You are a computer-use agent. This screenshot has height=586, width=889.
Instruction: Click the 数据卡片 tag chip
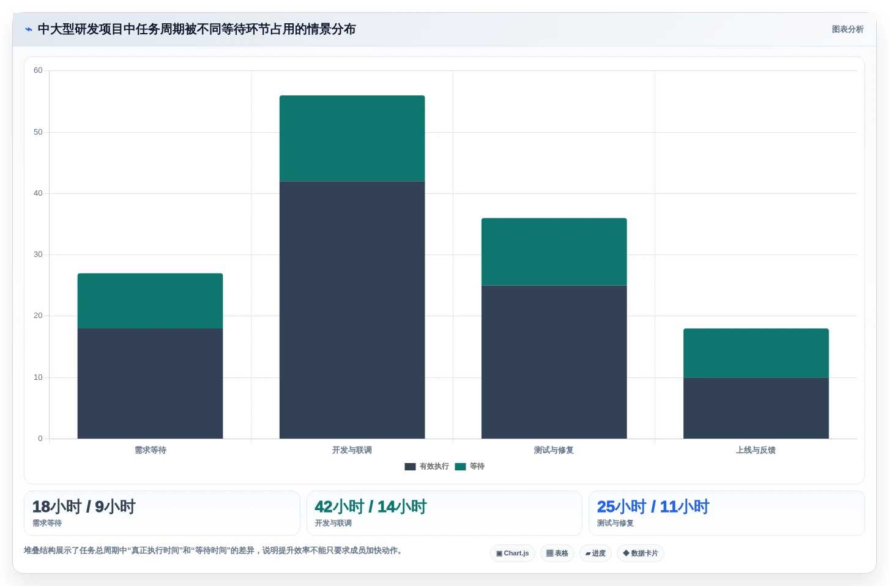pos(640,553)
